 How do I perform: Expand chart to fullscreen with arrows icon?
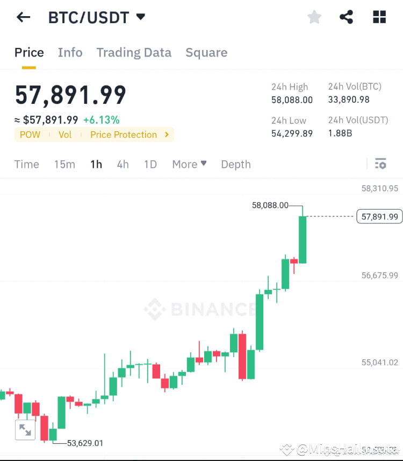point(25,429)
